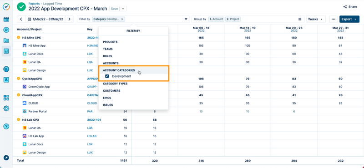Viewport: 364px width, 168px height.
Task: Open the Weeks dropdown
Action: [x=316, y=19]
